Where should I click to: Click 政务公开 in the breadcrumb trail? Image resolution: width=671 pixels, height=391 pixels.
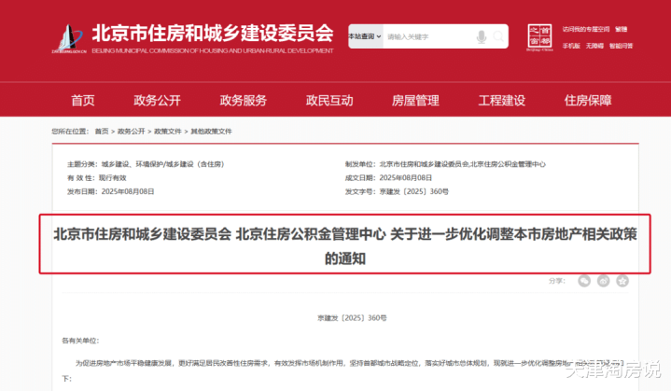click(131, 132)
